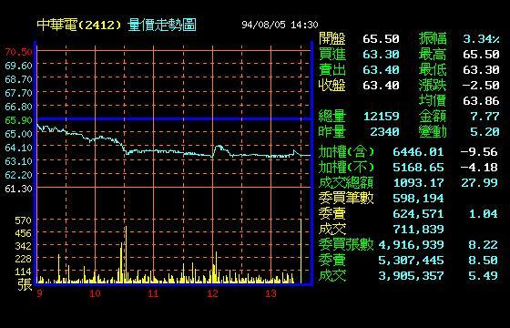The image size is (510, 328).
Task: Click the 中華電(2412) stock title
Action: pyautogui.click(x=79, y=25)
